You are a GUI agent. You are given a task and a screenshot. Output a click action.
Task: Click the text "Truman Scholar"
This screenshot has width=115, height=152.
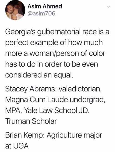(x=31, y=121)
